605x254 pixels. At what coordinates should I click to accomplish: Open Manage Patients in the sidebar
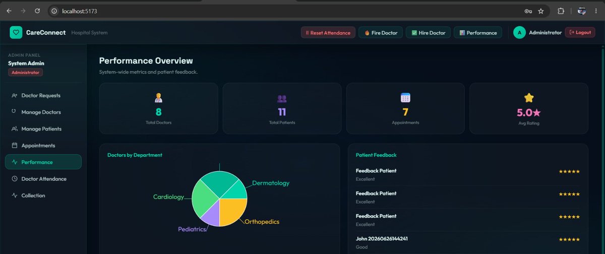(43, 129)
